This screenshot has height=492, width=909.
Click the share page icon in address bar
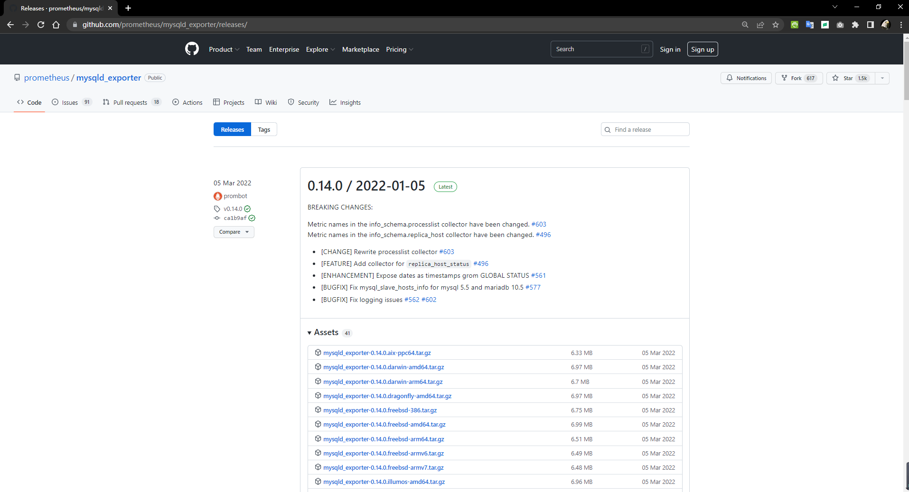coord(760,25)
